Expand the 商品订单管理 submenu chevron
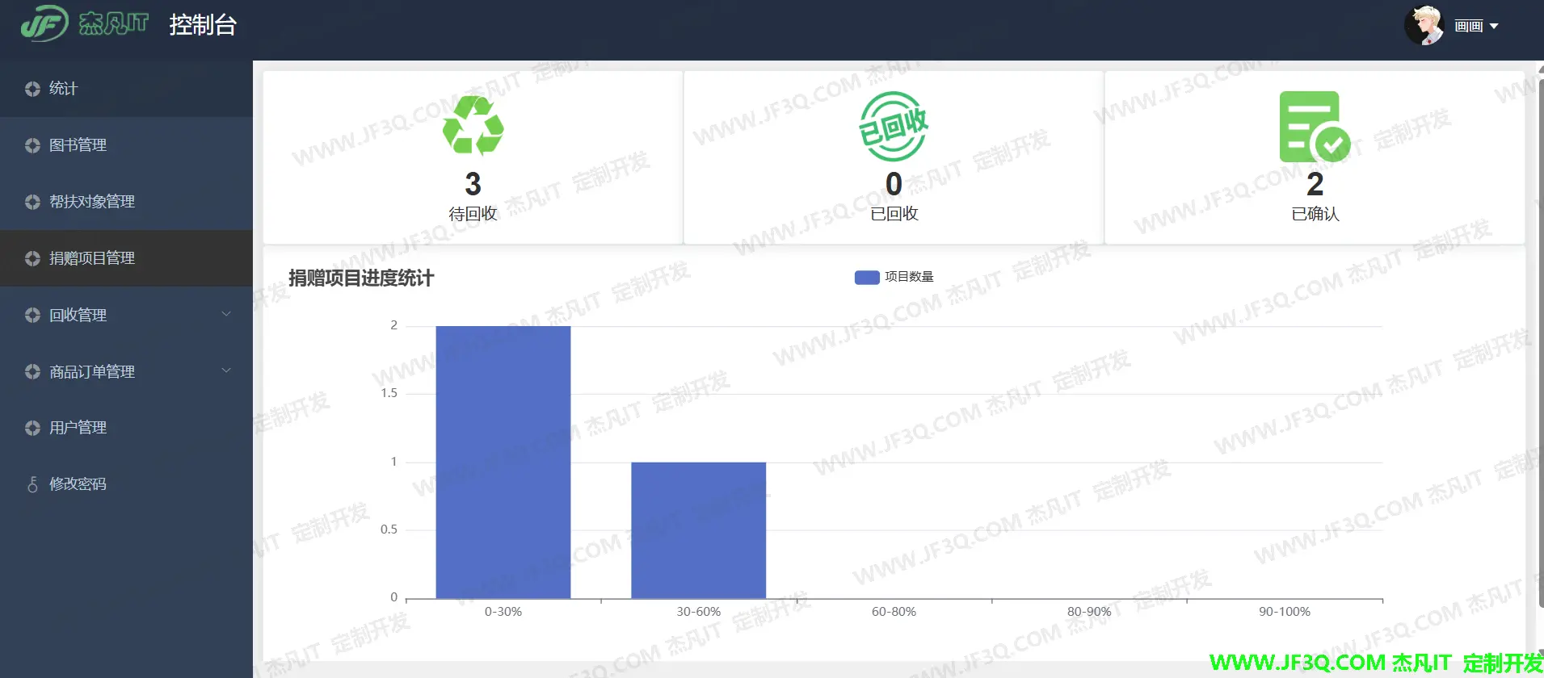This screenshot has height=678, width=1544. (x=226, y=370)
